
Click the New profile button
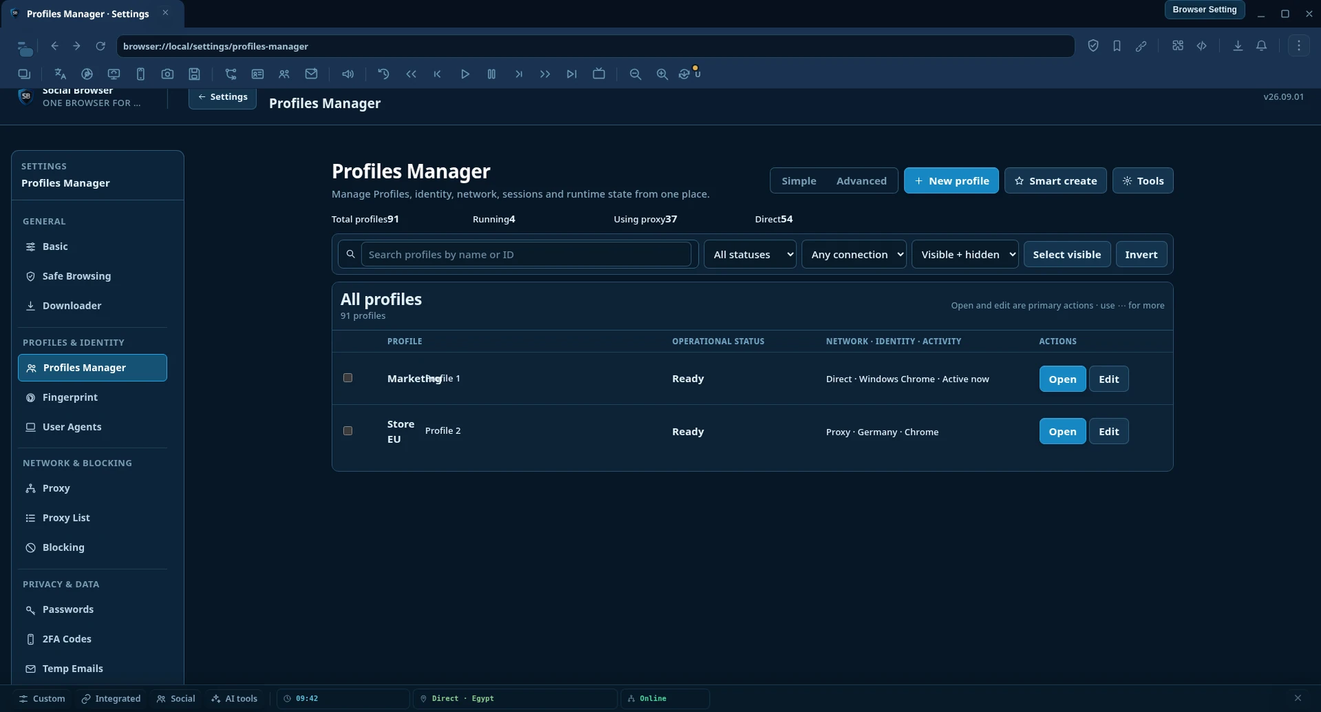point(951,180)
